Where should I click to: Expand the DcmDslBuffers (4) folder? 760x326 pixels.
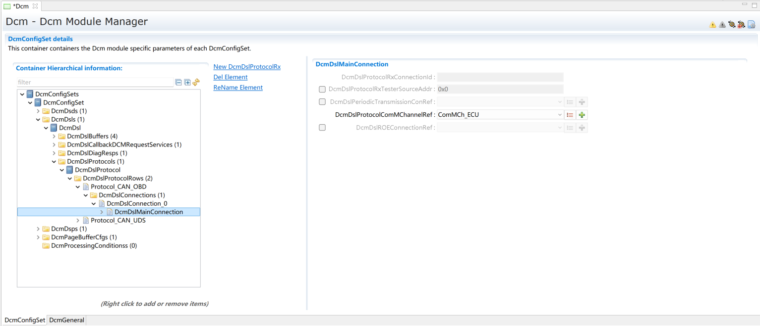(x=54, y=137)
